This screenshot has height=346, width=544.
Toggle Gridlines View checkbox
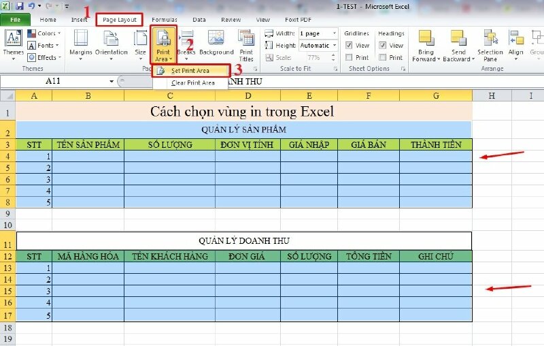(349, 46)
